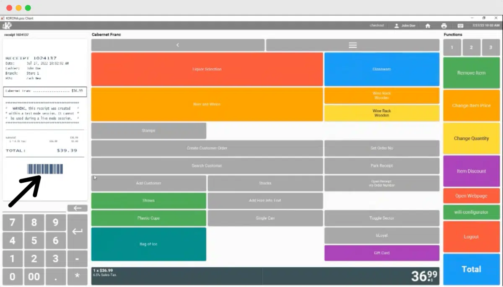503x287 pixels.
Task: Open the Liquor Selection category
Action: [207, 69]
